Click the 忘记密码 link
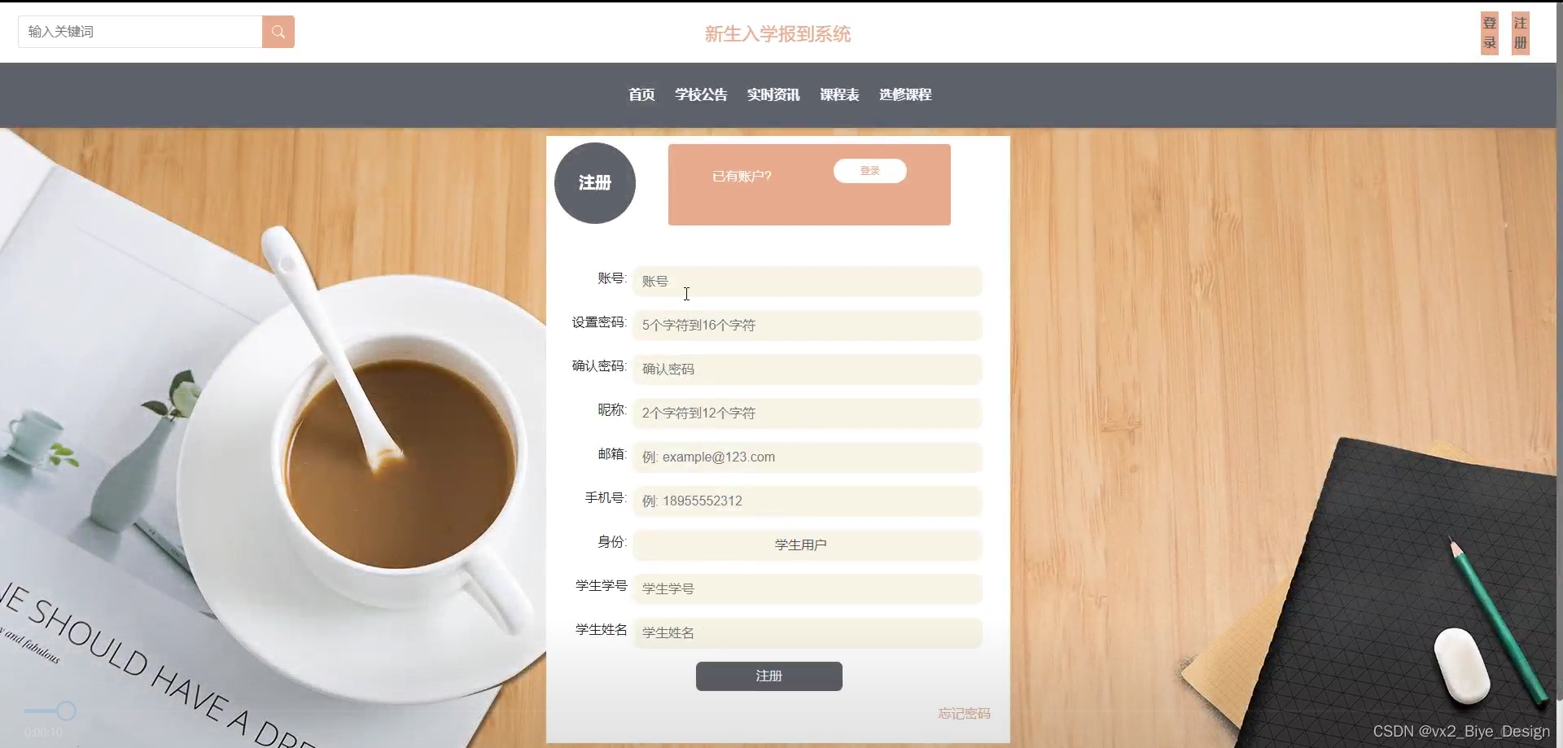The height and width of the screenshot is (748, 1563). (x=964, y=714)
